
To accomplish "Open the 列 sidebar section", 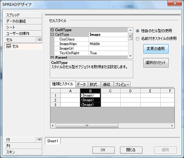I will pyautogui.click(x=23, y=146).
